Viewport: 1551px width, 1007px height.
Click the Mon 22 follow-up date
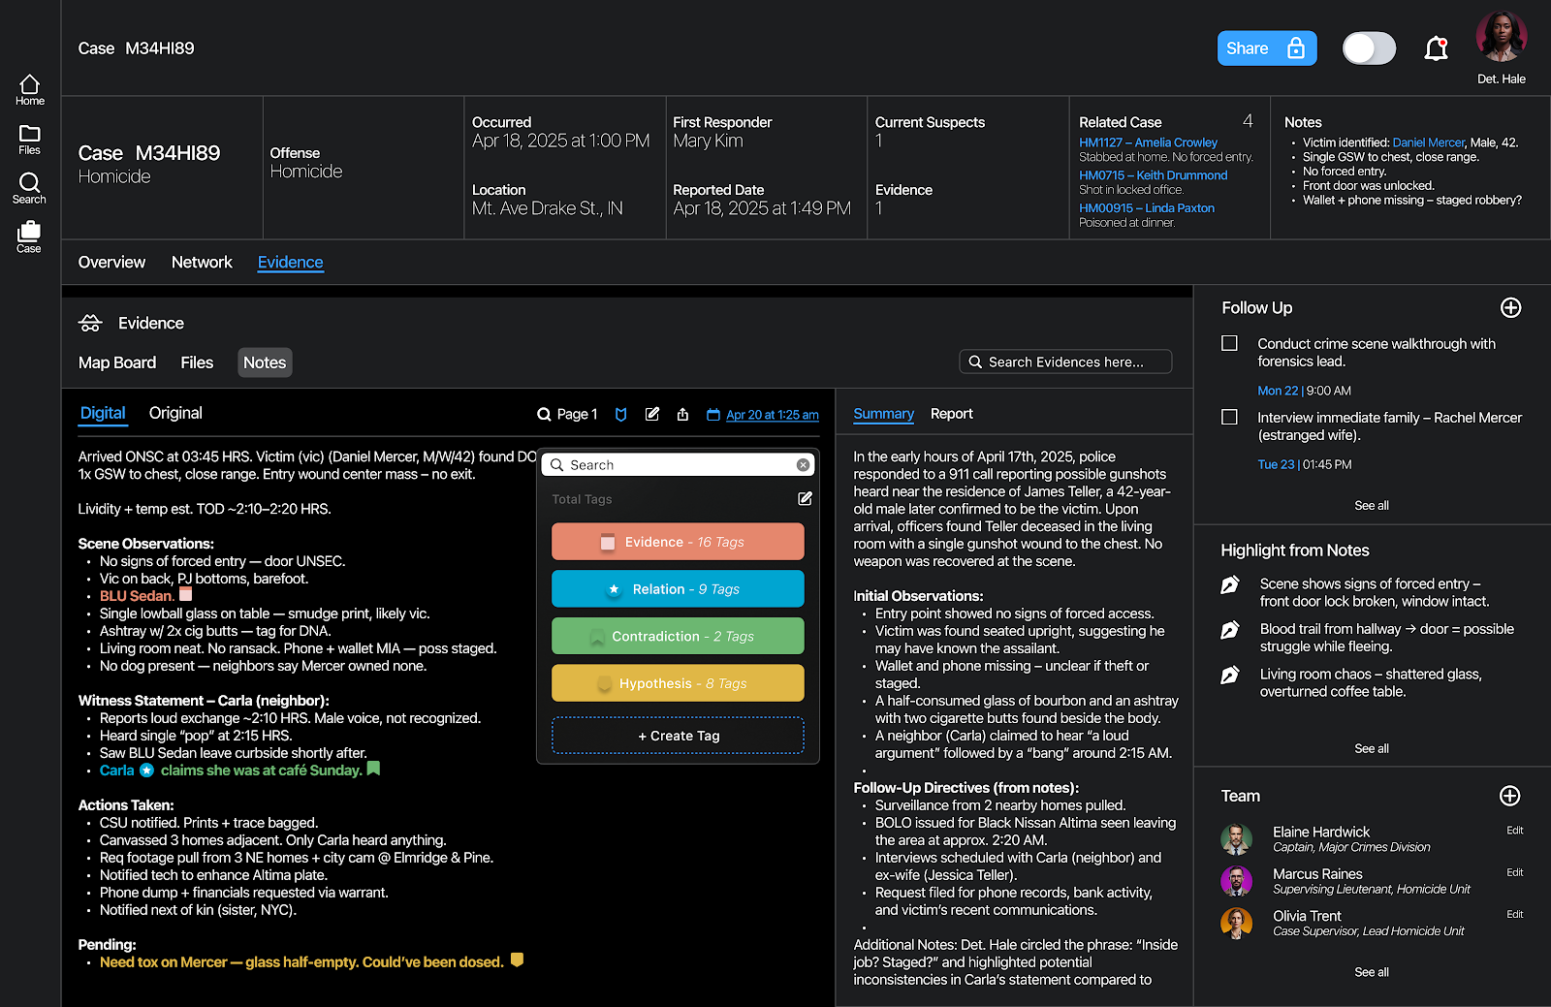pyautogui.click(x=1277, y=392)
